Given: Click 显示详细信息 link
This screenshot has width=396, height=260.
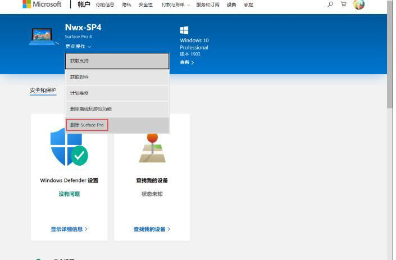Looking at the screenshot, I should click(69, 229).
